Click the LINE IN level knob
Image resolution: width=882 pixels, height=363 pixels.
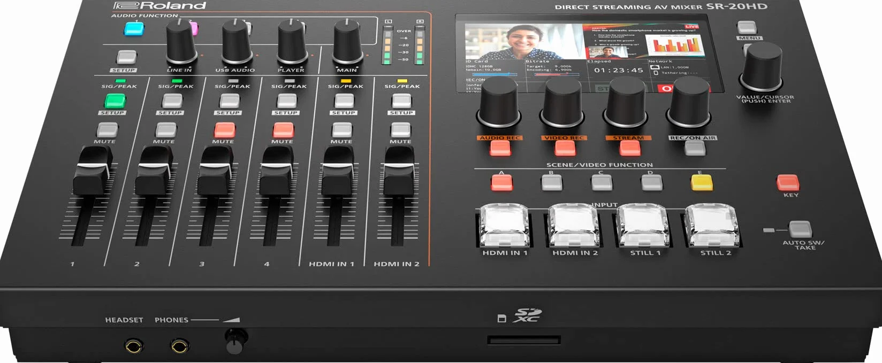pyautogui.click(x=181, y=41)
